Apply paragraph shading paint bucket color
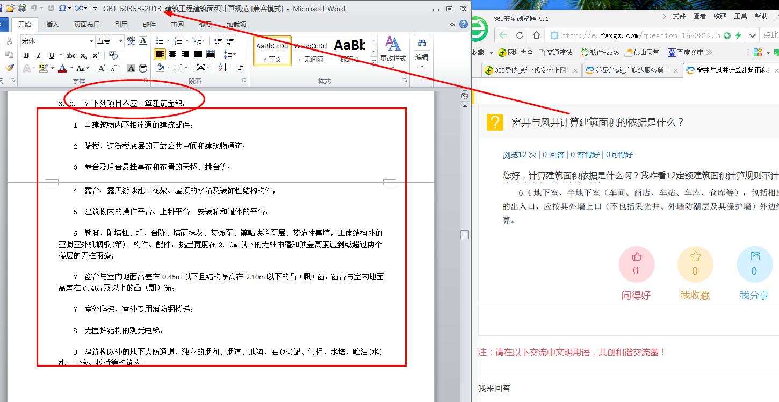This screenshot has height=402, width=779. tap(160, 68)
